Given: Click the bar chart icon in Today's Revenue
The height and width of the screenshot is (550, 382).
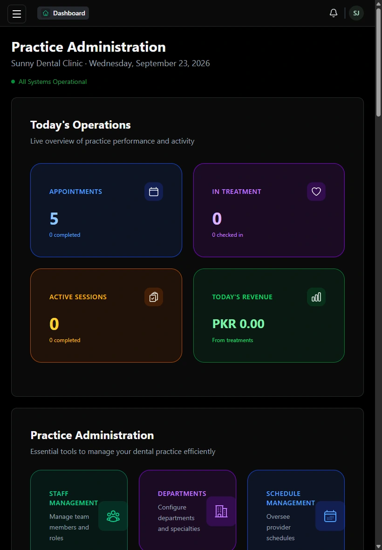Looking at the screenshot, I should (316, 297).
